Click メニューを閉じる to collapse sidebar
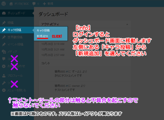Viewport: 164px width, 120px height. click(16, 90)
